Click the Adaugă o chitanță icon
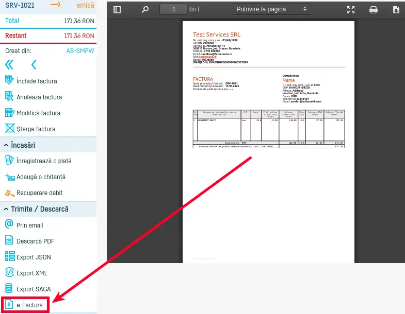This screenshot has width=405, height=314. (x=10, y=177)
